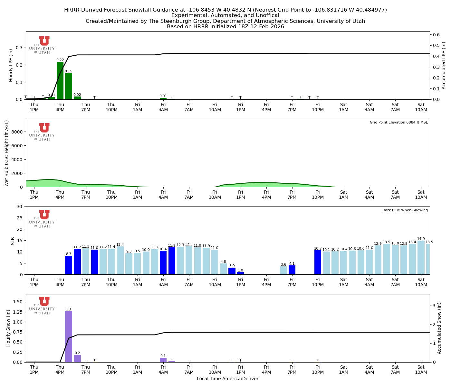The height and width of the screenshot is (386, 451).
Task: Expand the Thu 4PM axis tick label
Action: [x=60, y=107]
